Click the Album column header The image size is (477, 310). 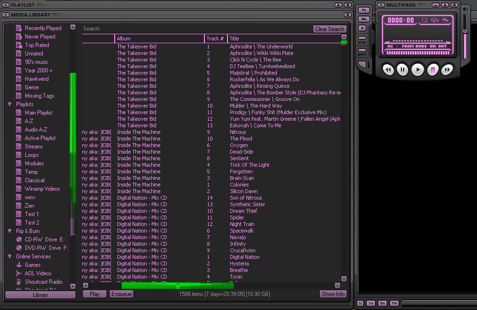click(x=159, y=39)
